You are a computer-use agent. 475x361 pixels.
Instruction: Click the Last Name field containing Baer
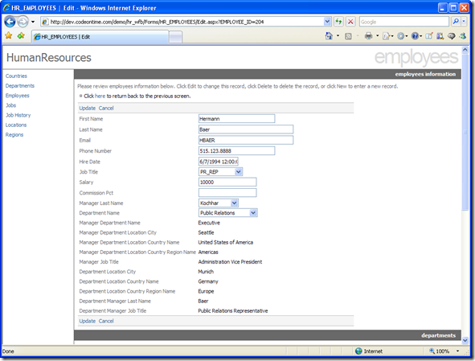pyautogui.click(x=246, y=129)
